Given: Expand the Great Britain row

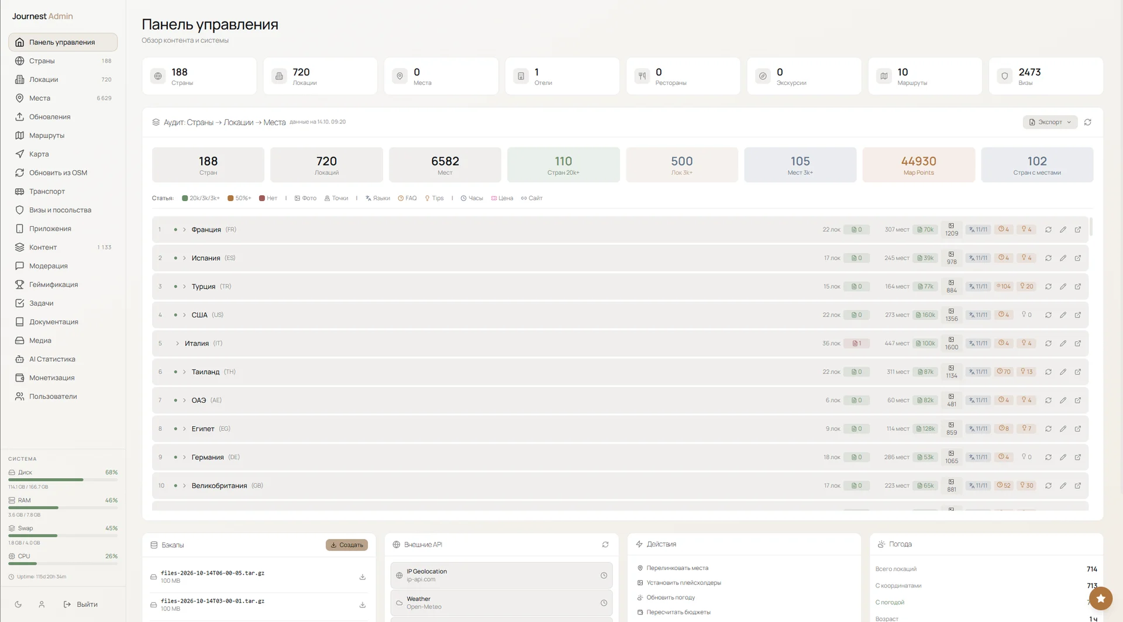Looking at the screenshot, I should (184, 486).
